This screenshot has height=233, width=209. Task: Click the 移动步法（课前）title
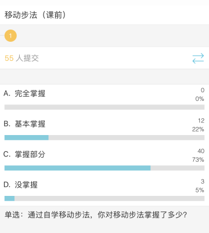[x=35, y=15]
